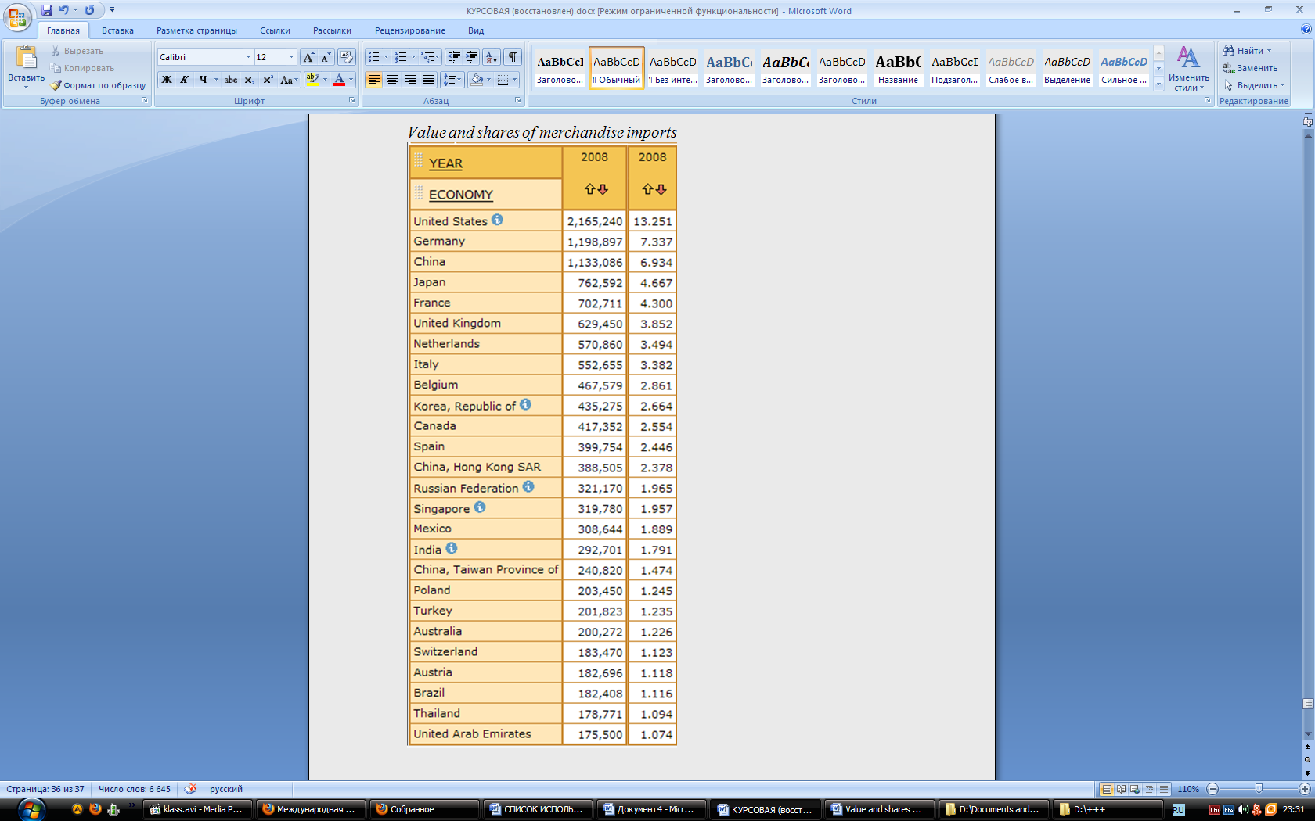Open the Рецензирование tab
Viewport: 1315px width, 821px height.
click(409, 30)
